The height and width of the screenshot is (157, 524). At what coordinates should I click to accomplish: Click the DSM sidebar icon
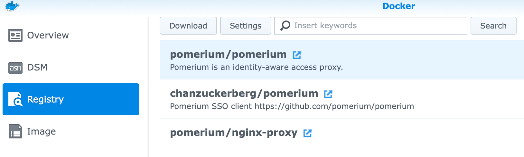click(15, 68)
